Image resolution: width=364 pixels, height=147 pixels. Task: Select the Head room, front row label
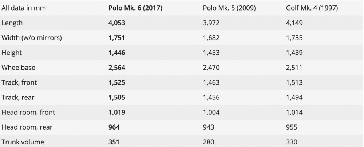(x=28, y=112)
